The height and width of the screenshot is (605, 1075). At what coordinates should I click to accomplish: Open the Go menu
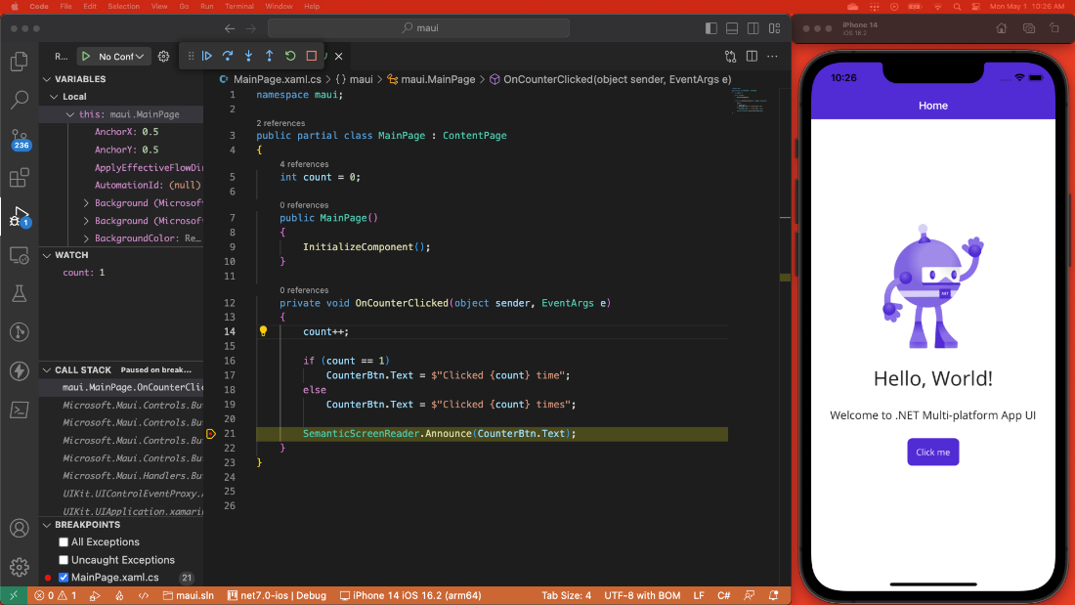pos(184,6)
